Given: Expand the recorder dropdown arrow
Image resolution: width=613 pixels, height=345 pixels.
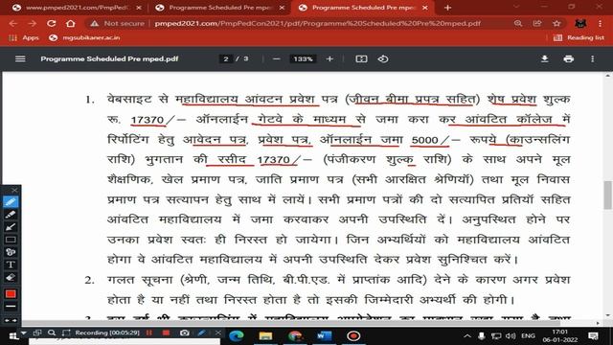Looking at the screenshot, I should pos(23,333).
